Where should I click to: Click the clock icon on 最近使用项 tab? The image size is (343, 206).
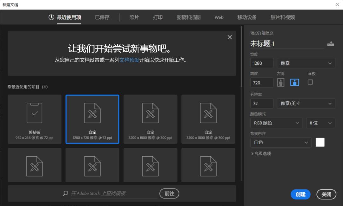51,17
